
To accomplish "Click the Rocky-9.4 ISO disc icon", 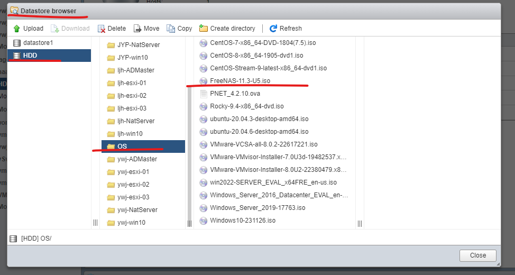I will click(204, 106).
